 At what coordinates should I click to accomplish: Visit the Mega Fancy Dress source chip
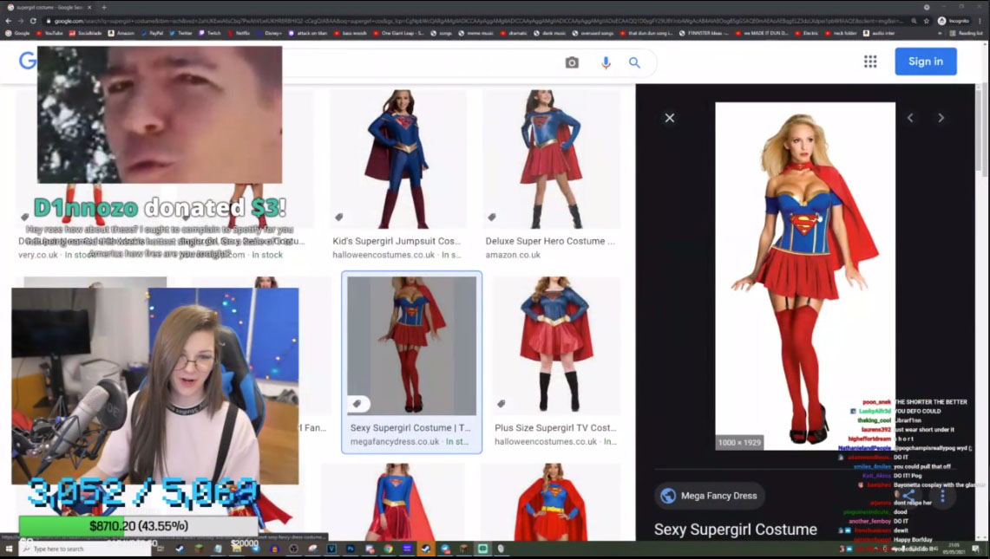click(710, 496)
